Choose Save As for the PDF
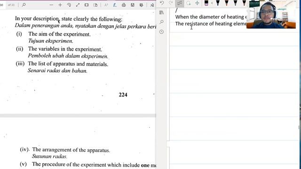This screenshot has height=169, width=301. (142, 5)
